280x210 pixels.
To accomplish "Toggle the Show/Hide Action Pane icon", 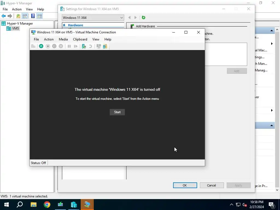I will 40,16.
